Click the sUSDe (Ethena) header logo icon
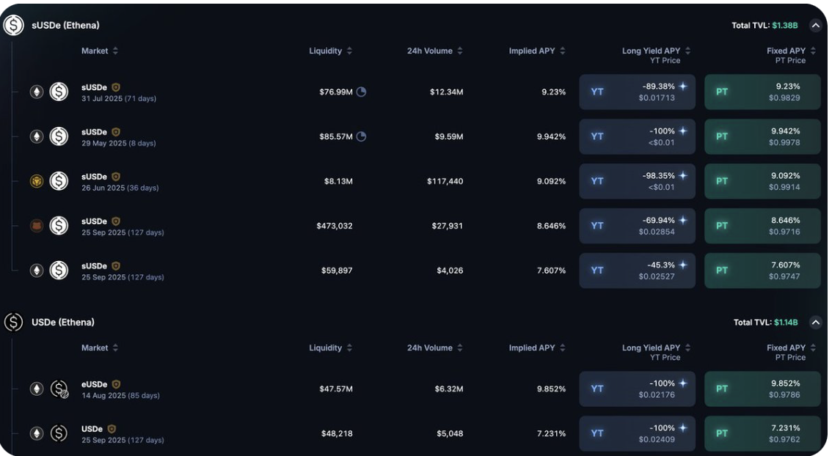Screen dimensions: 832x456 pos(13,26)
